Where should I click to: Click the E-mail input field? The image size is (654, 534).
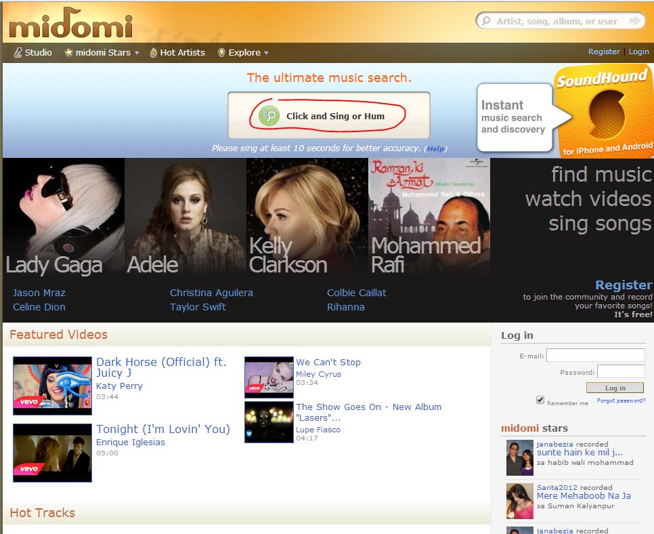pos(595,355)
